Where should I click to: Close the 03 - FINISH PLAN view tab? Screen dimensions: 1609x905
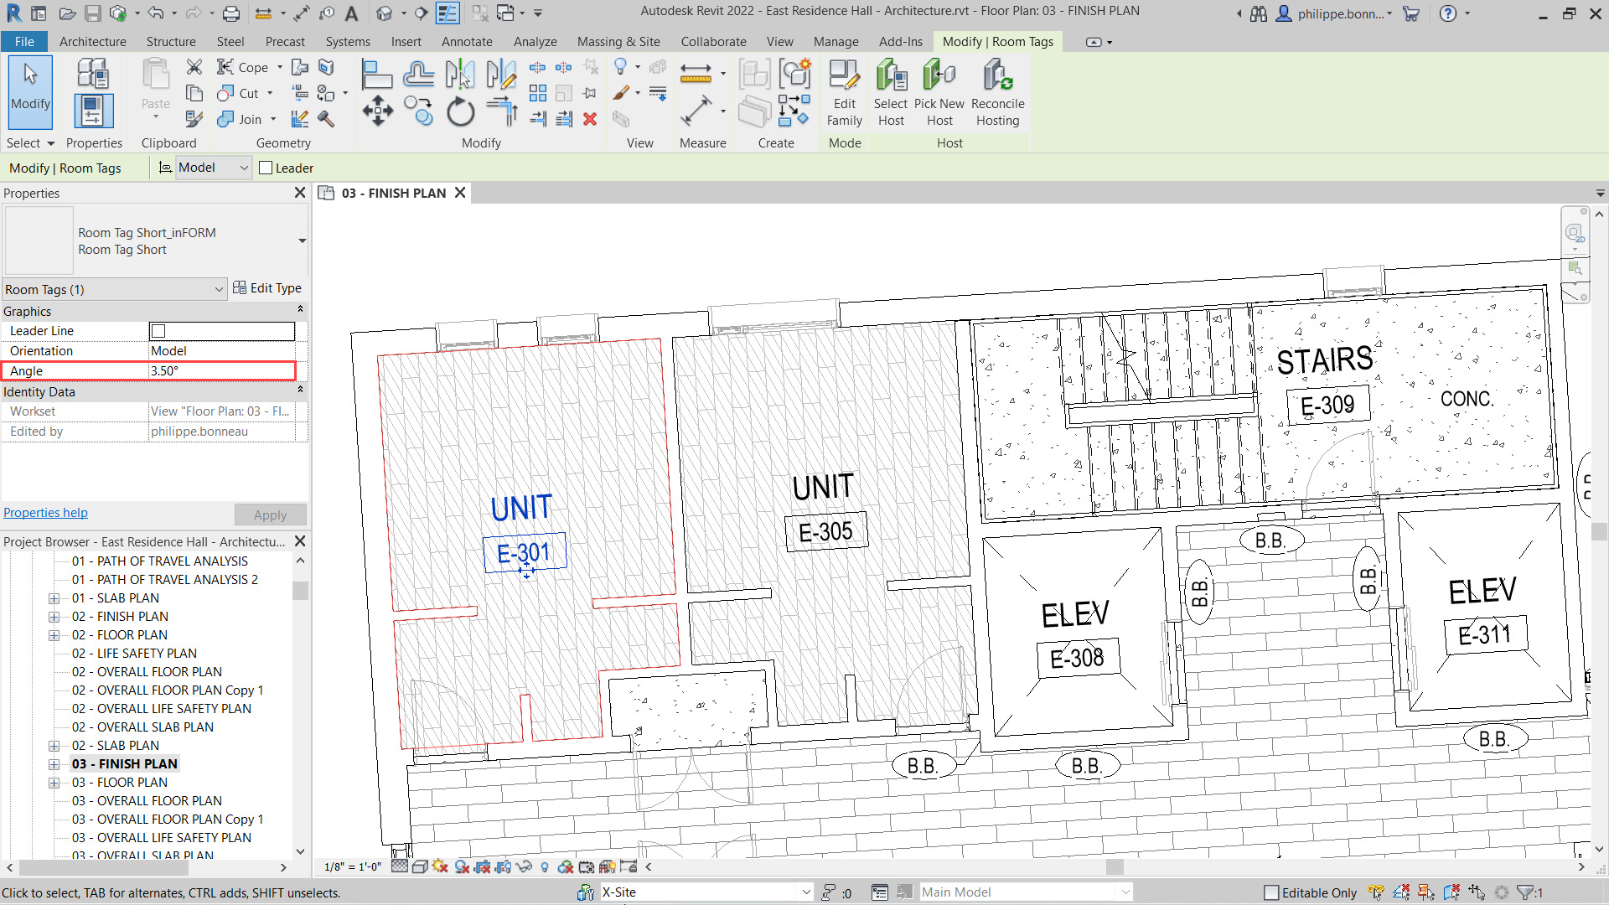[460, 193]
